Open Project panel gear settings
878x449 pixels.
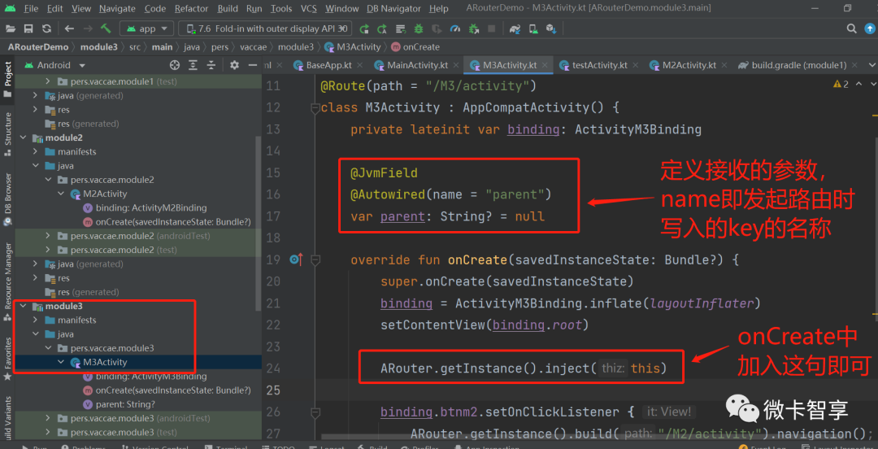[235, 65]
